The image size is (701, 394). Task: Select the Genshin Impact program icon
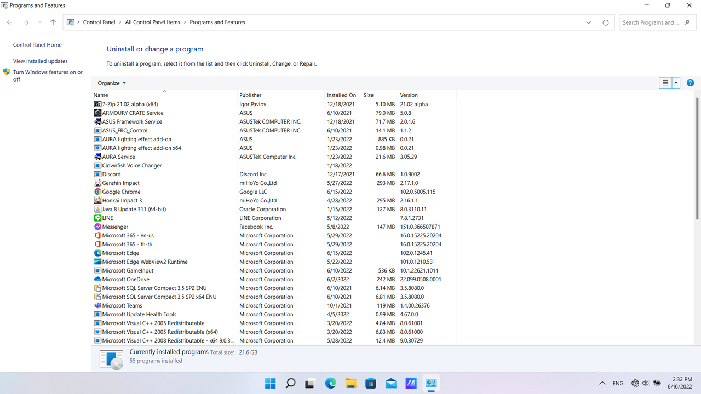(x=97, y=183)
